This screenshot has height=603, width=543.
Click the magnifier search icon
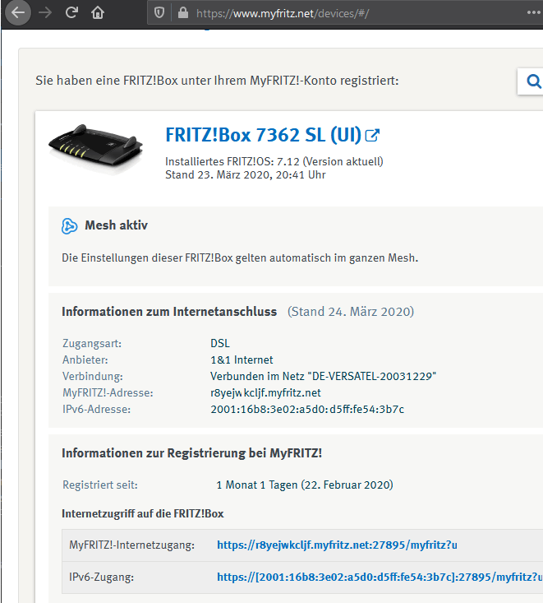[533, 81]
